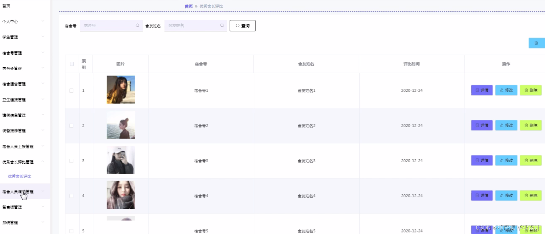Click the 查询 search button
Image resolution: width=545 pixels, height=234 pixels.
(x=243, y=26)
